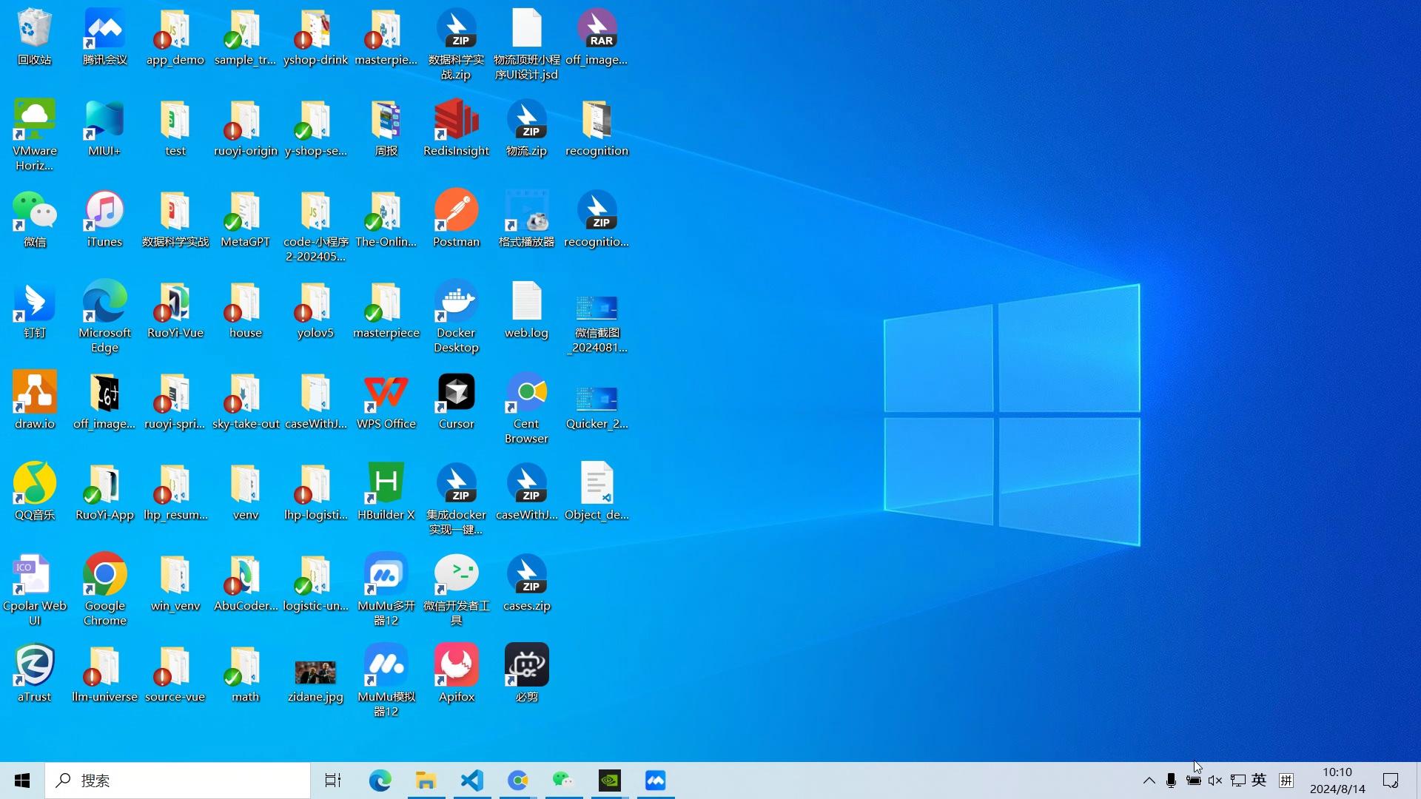
Task: Select the Docker Desktop shortcut
Action: click(456, 317)
